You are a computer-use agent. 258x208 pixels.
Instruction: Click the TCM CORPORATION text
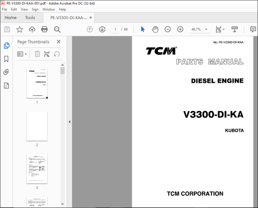pyautogui.click(x=195, y=194)
